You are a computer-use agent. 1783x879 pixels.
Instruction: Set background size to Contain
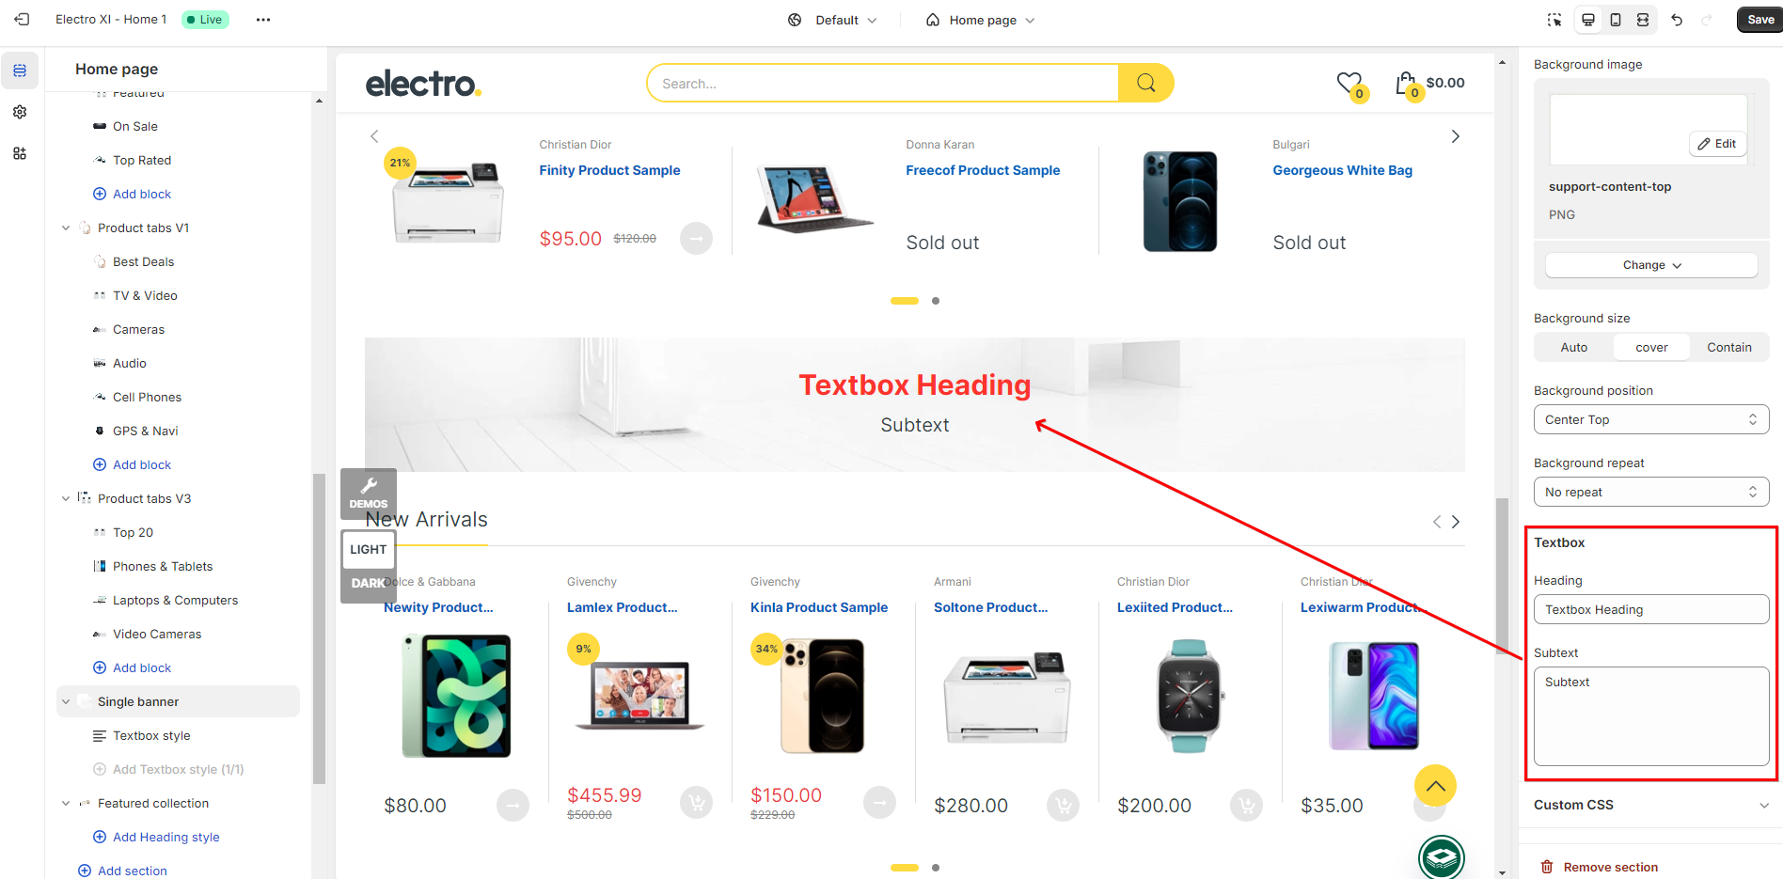pyautogui.click(x=1728, y=348)
